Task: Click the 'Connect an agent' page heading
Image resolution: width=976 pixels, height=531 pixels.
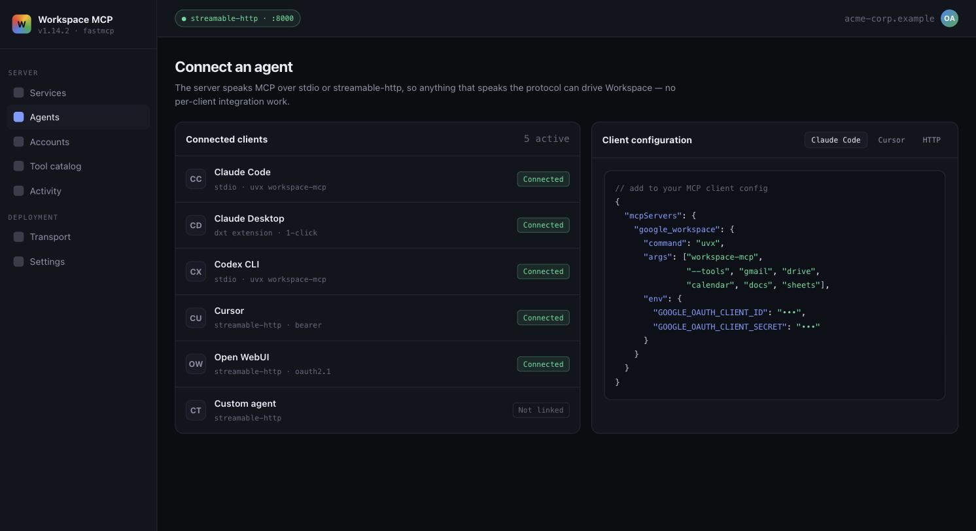Action: [234, 67]
